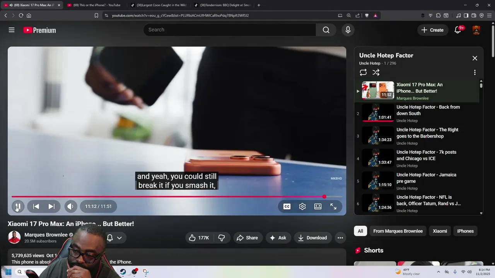Switch to theater mode view
Viewport: 495px width, 278px height.
318,207
